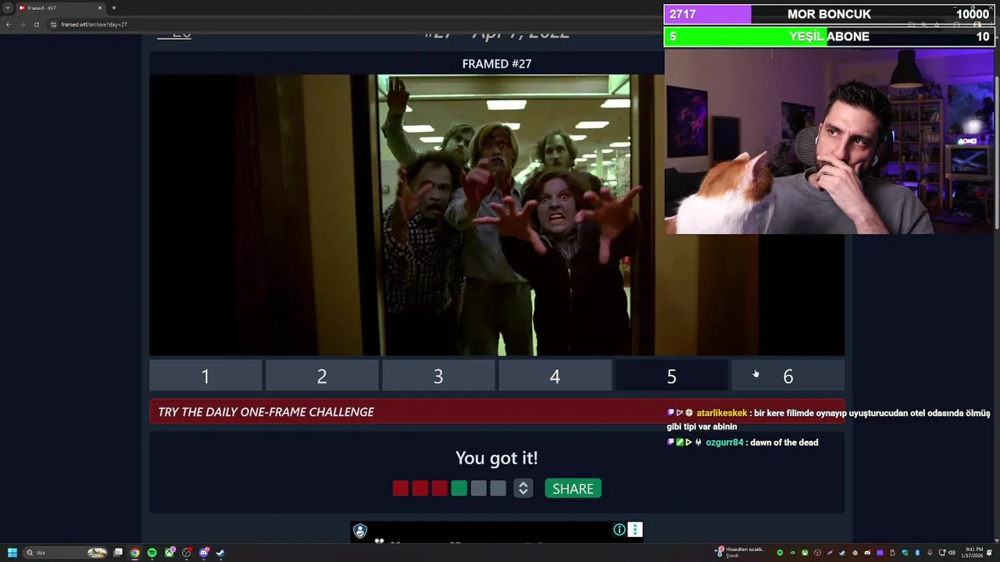
Task: Show frame 4
Action: pyautogui.click(x=555, y=376)
